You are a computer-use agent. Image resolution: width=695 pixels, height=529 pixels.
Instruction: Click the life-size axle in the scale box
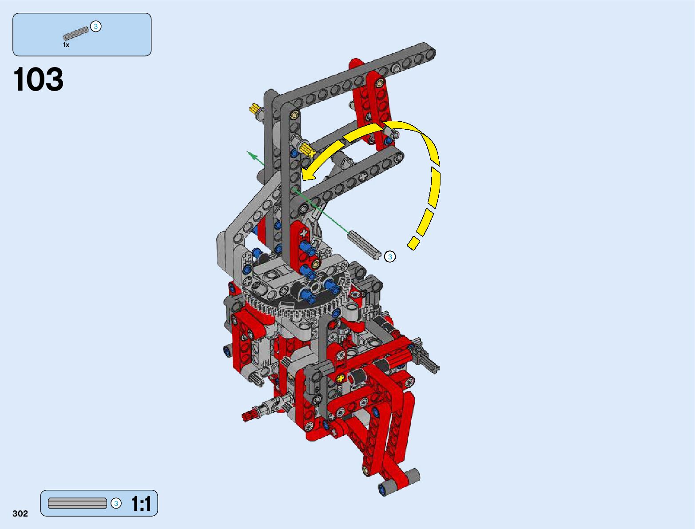click(x=77, y=503)
